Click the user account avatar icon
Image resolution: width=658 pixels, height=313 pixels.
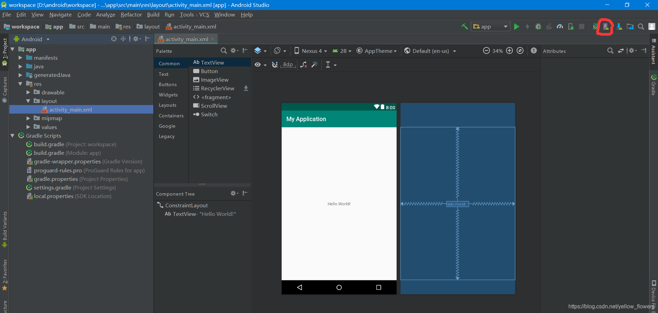pyautogui.click(x=652, y=26)
